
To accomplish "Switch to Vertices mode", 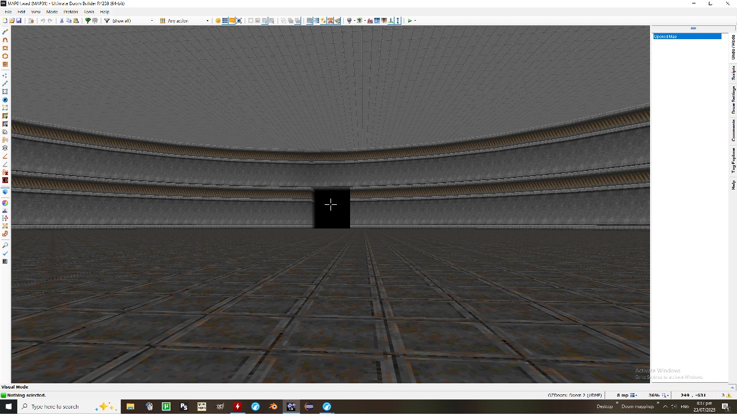I will [x=5, y=75].
